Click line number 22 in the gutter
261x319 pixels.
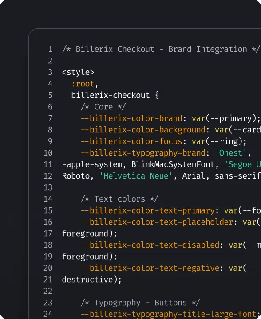click(48, 291)
